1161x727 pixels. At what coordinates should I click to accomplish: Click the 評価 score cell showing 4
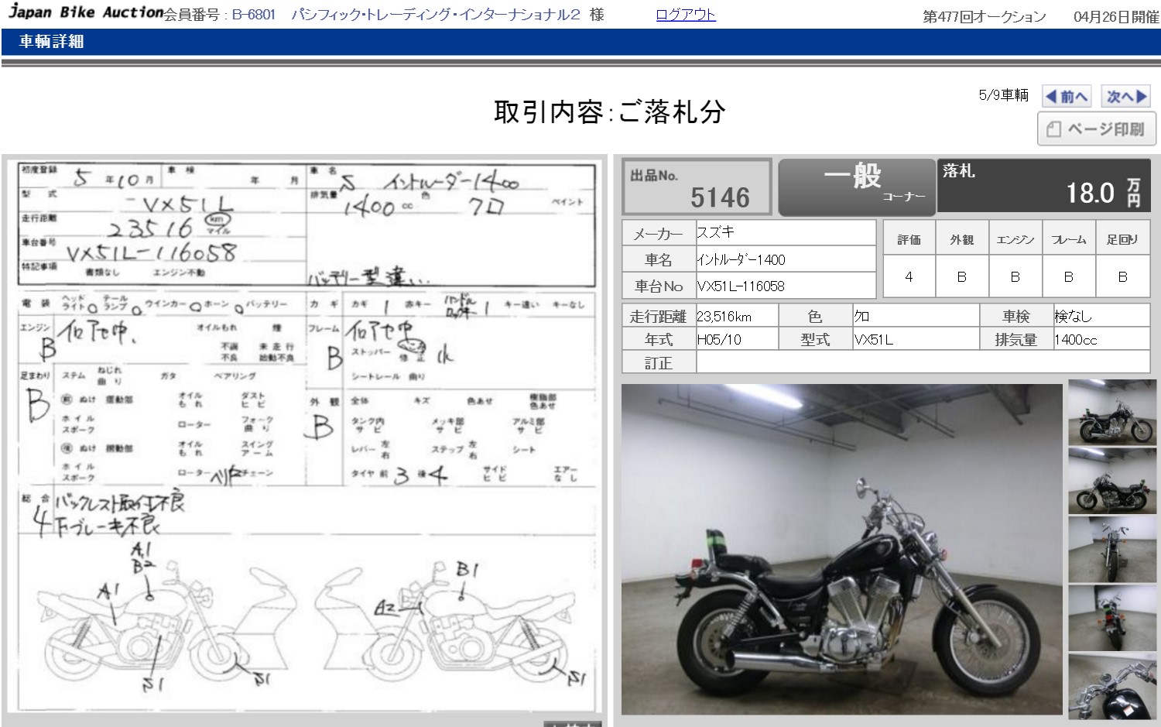pos(909,276)
